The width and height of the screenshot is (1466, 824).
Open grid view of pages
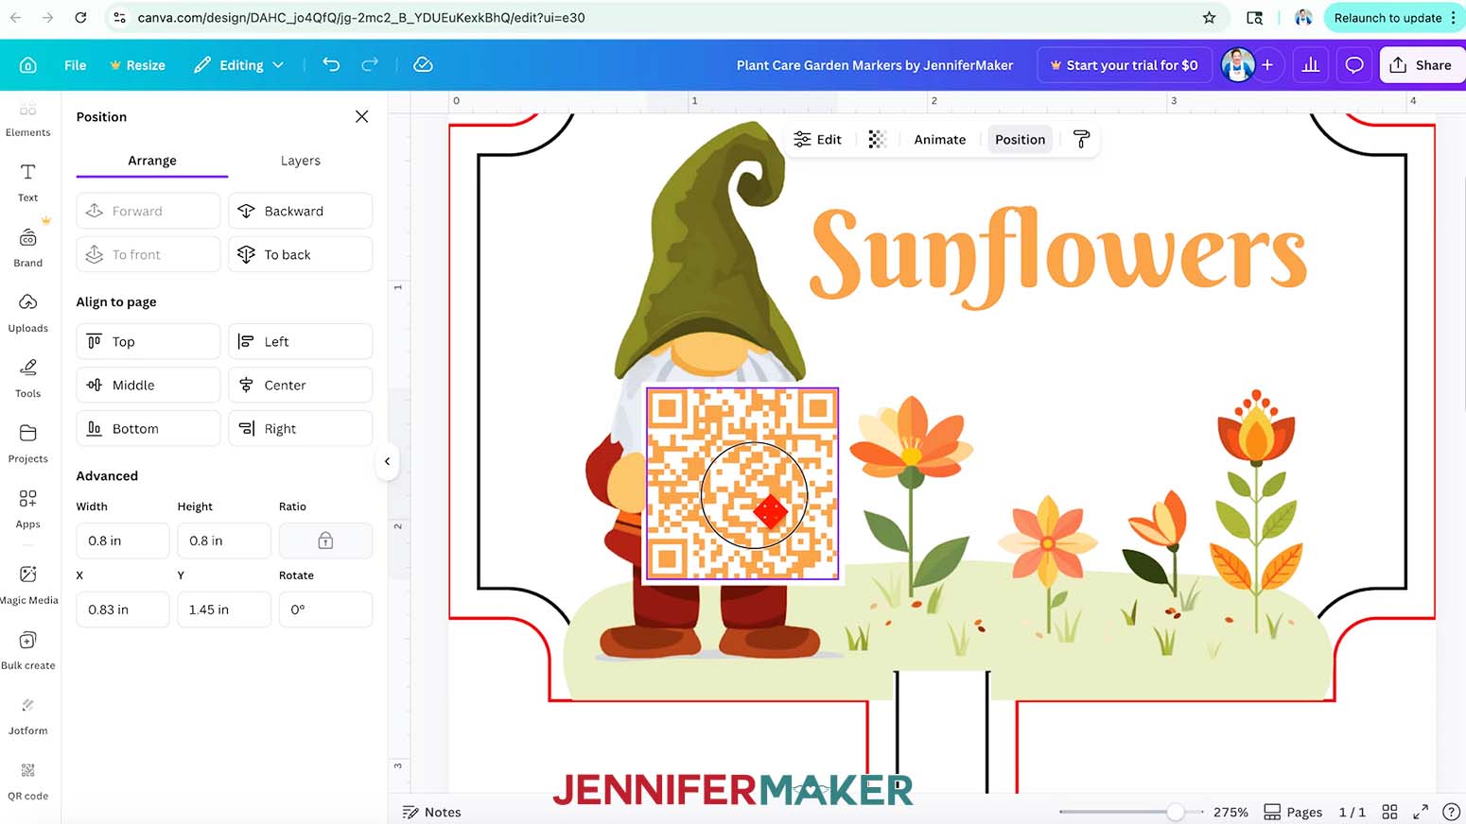pyautogui.click(x=1389, y=812)
